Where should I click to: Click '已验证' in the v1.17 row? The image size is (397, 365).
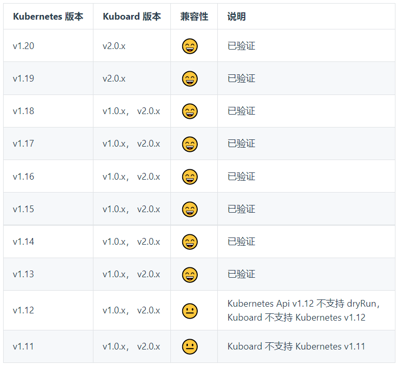click(x=241, y=144)
